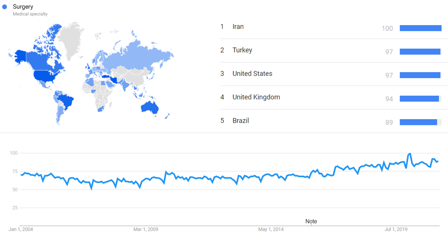Select United States in the ranking list

pos(252,73)
